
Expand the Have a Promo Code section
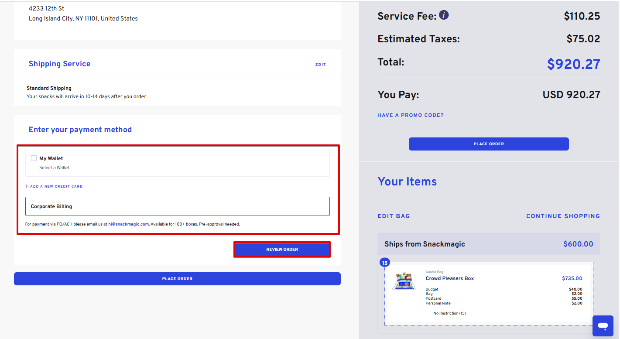(410, 115)
